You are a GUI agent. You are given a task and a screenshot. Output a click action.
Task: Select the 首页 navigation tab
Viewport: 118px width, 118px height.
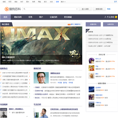coord(6,17)
